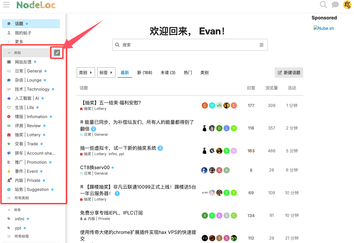The image size is (354, 243).
Task: Click the 新建话题 button
Action: click(x=289, y=73)
